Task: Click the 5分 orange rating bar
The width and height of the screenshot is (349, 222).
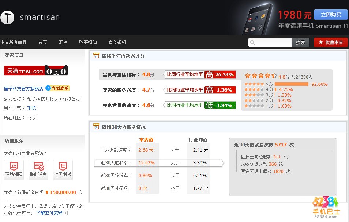Action: coord(292,84)
